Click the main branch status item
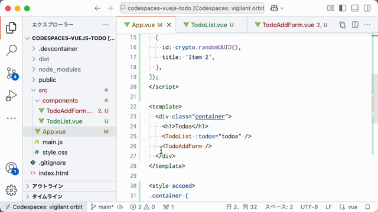The width and height of the screenshot is (378, 212). click(102, 207)
